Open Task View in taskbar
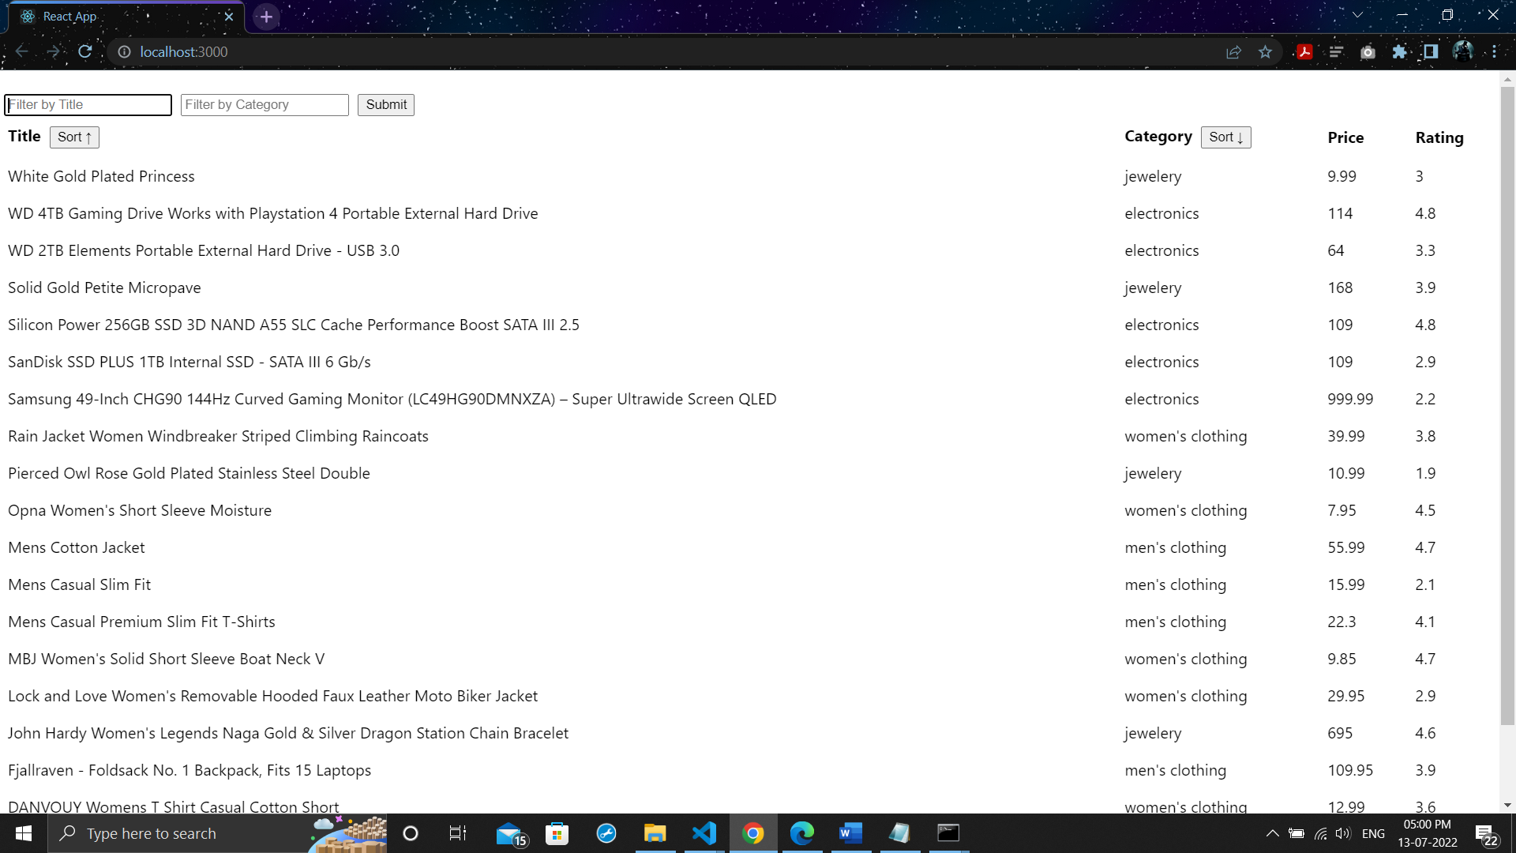The image size is (1516, 853). coord(458,833)
